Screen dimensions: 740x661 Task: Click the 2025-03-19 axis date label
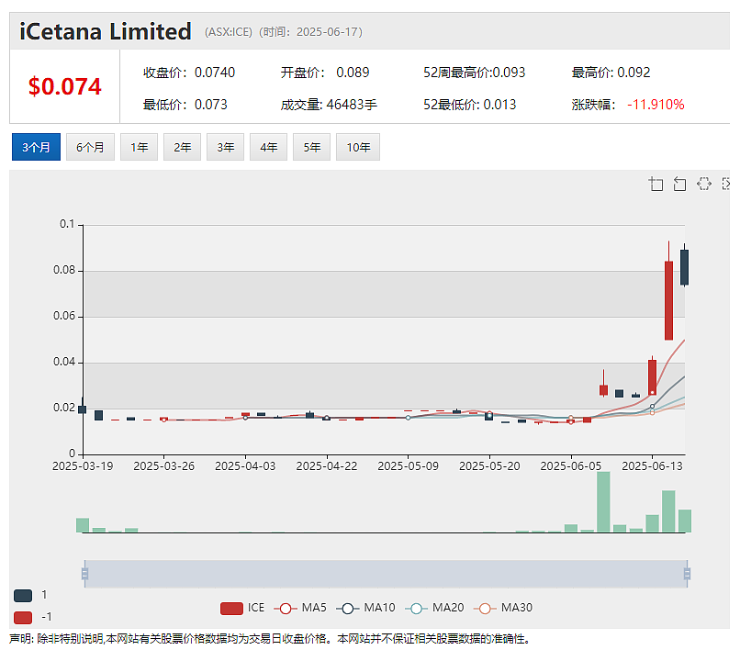click(x=83, y=466)
